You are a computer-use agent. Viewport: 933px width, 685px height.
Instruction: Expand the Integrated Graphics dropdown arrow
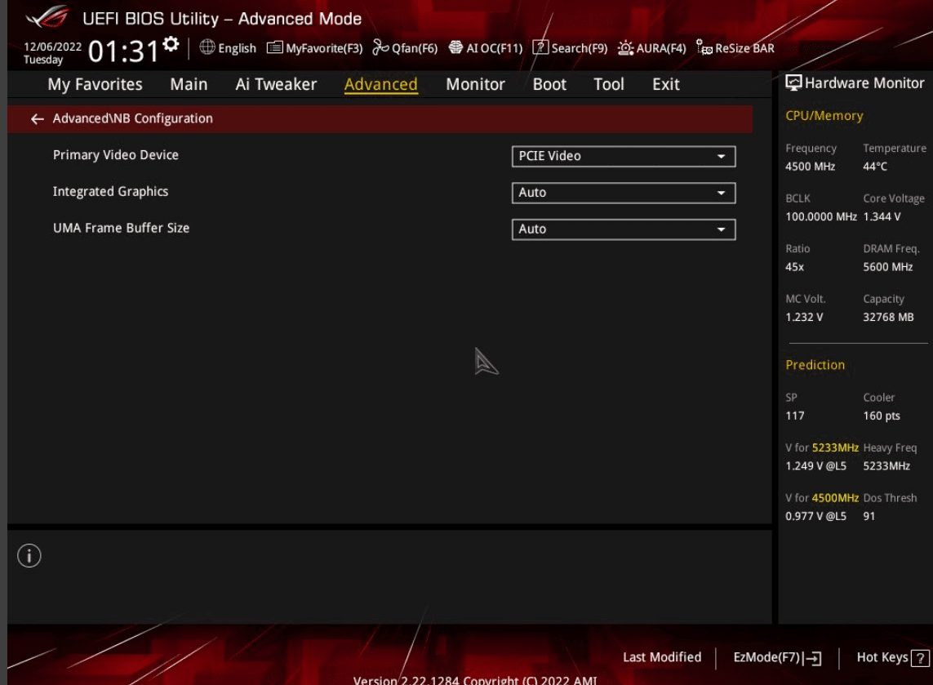coord(721,193)
